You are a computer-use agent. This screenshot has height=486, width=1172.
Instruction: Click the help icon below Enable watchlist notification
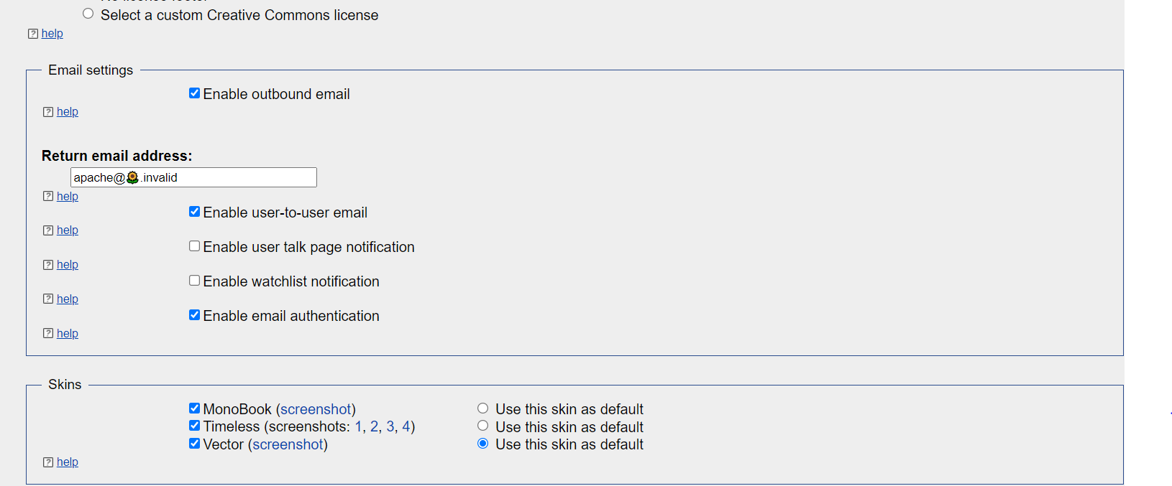pos(48,299)
